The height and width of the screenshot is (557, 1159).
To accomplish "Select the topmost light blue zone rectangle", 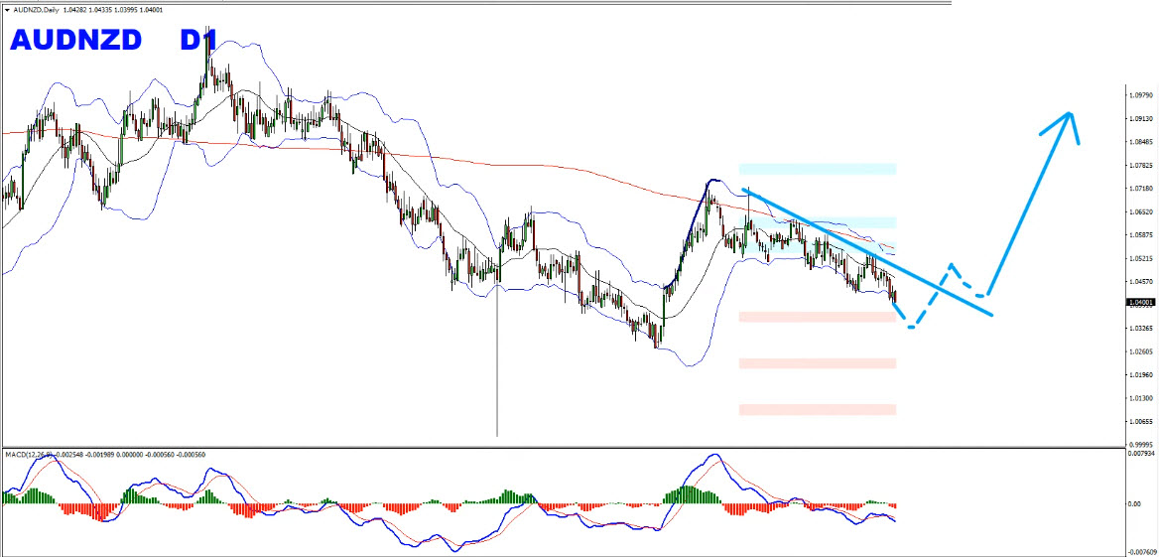I will pos(818,169).
